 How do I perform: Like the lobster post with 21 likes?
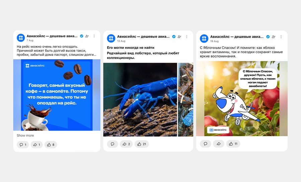[142, 144]
